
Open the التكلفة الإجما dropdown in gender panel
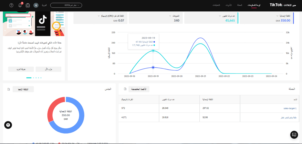(x=23, y=89)
